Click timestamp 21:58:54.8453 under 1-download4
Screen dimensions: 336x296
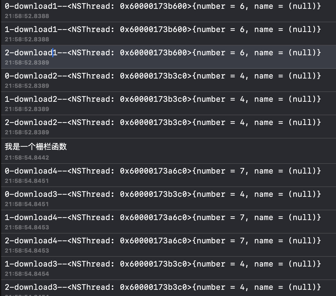click(x=27, y=227)
